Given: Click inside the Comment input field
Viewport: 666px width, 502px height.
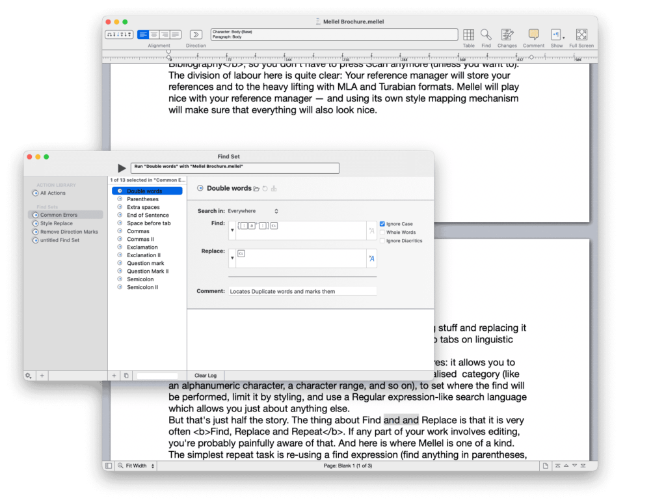Looking at the screenshot, I should pyautogui.click(x=302, y=290).
